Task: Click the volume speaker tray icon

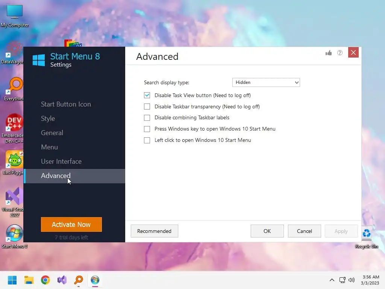Action: click(x=352, y=280)
